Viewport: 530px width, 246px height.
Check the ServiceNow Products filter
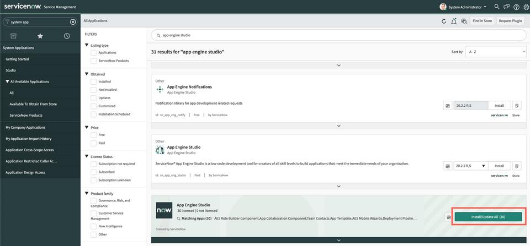click(x=93, y=61)
